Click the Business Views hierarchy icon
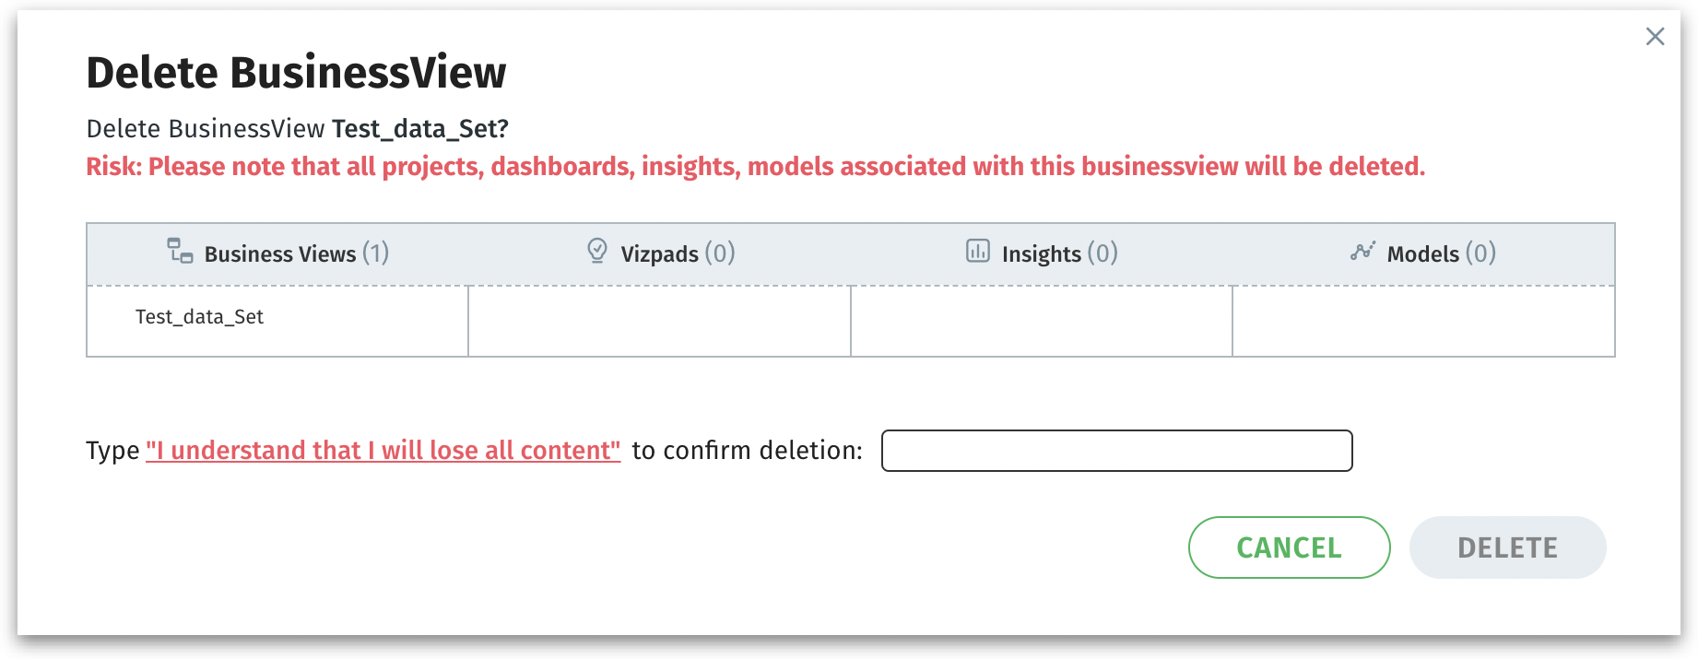The height and width of the screenshot is (659, 1698). (180, 251)
